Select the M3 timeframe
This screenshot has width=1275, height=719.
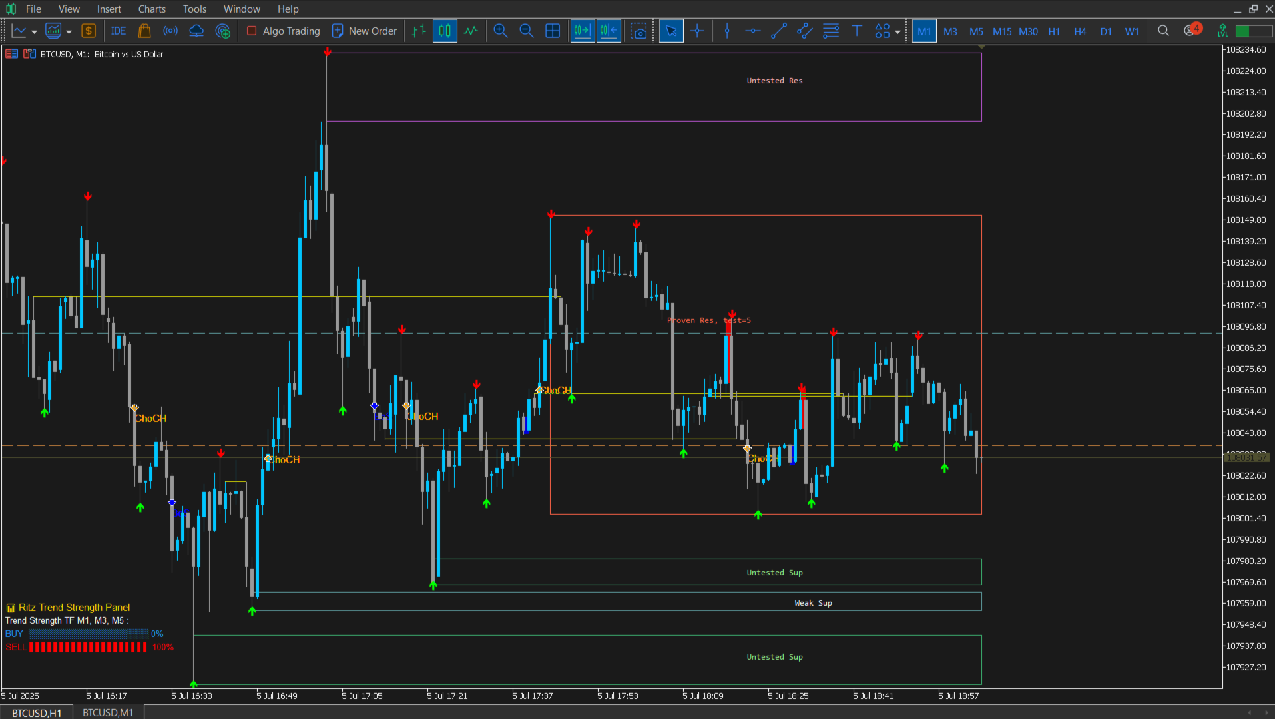pos(950,31)
